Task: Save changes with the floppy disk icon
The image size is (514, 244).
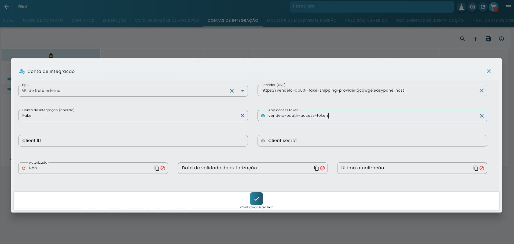Action: pyautogui.click(x=488, y=39)
